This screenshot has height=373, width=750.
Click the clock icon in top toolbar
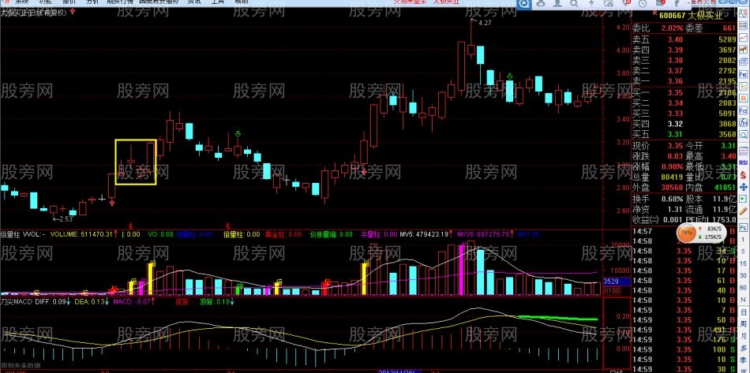pyautogui.click(x=643, y=3)
